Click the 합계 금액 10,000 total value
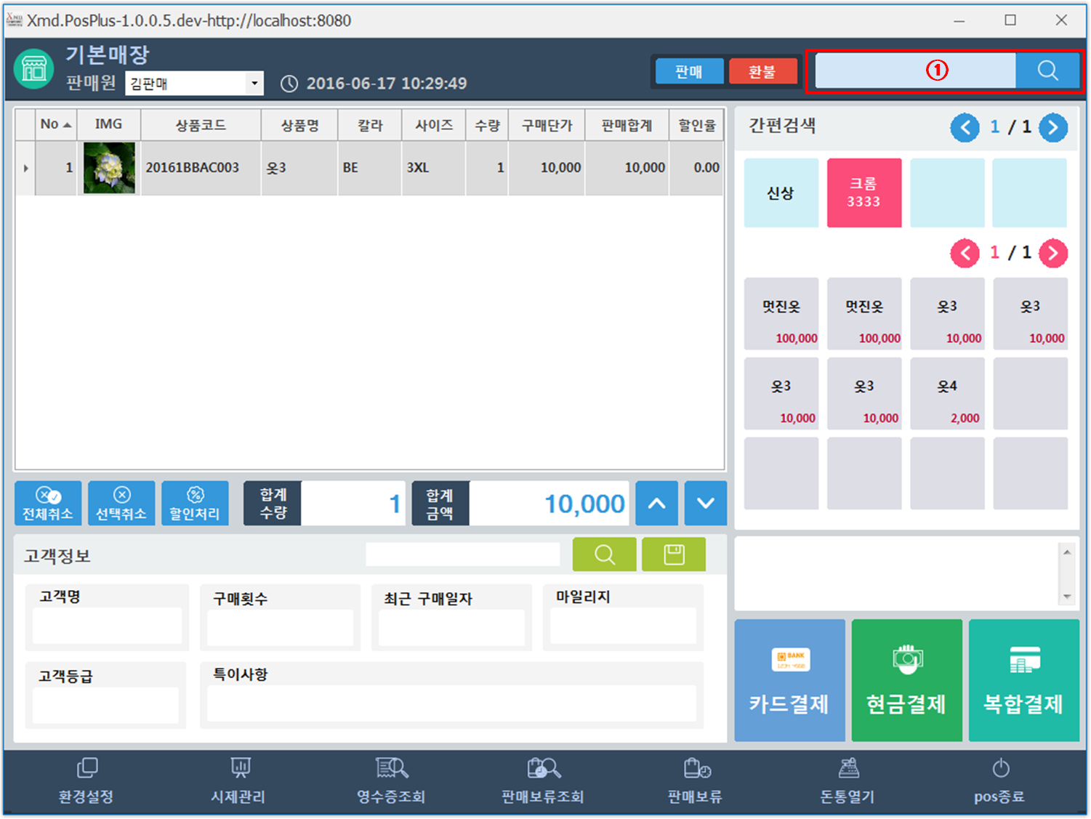Image resolution: width=1091 pixels, height=819 pixels. (x=549, y=503)
